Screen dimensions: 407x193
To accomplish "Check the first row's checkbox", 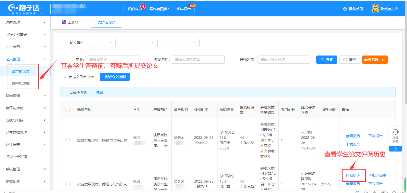I will point(67,140).
